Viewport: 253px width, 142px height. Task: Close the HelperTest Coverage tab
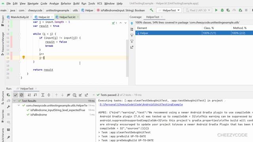tap(162, 17)
